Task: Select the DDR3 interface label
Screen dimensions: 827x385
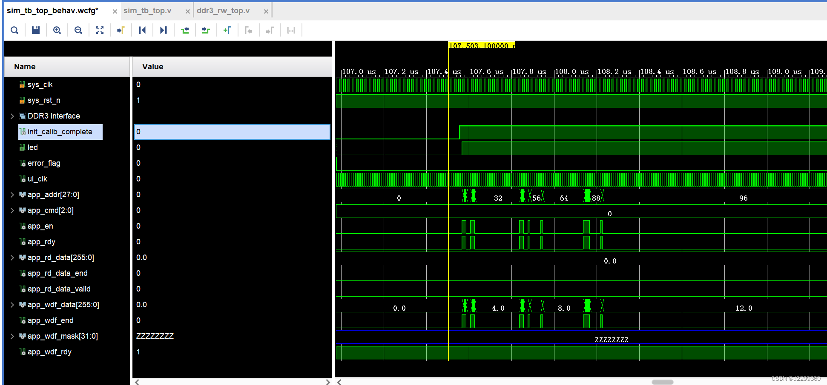Action: 54,116
